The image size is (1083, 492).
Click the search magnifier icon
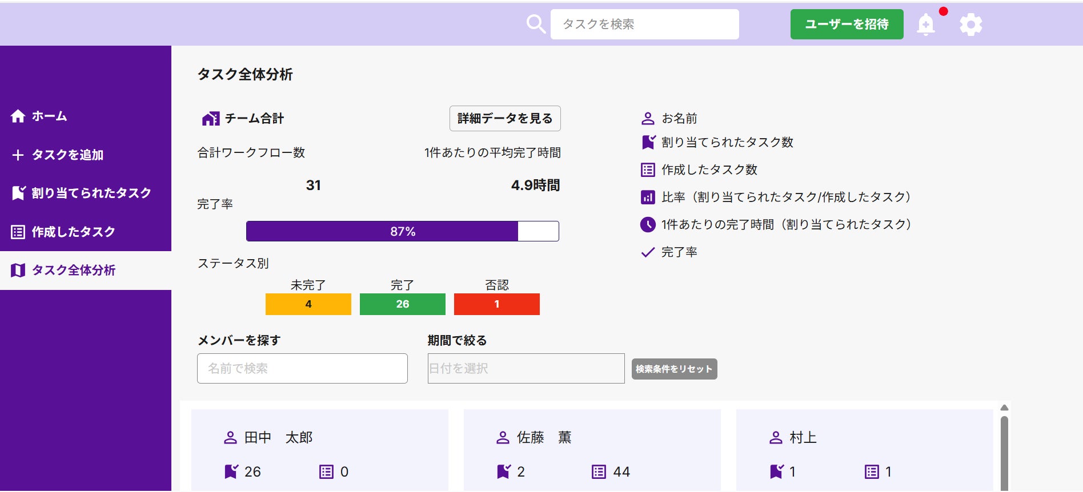(x=536, y=25)
